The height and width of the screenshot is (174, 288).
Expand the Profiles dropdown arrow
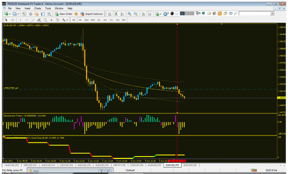tap(18, 14)
